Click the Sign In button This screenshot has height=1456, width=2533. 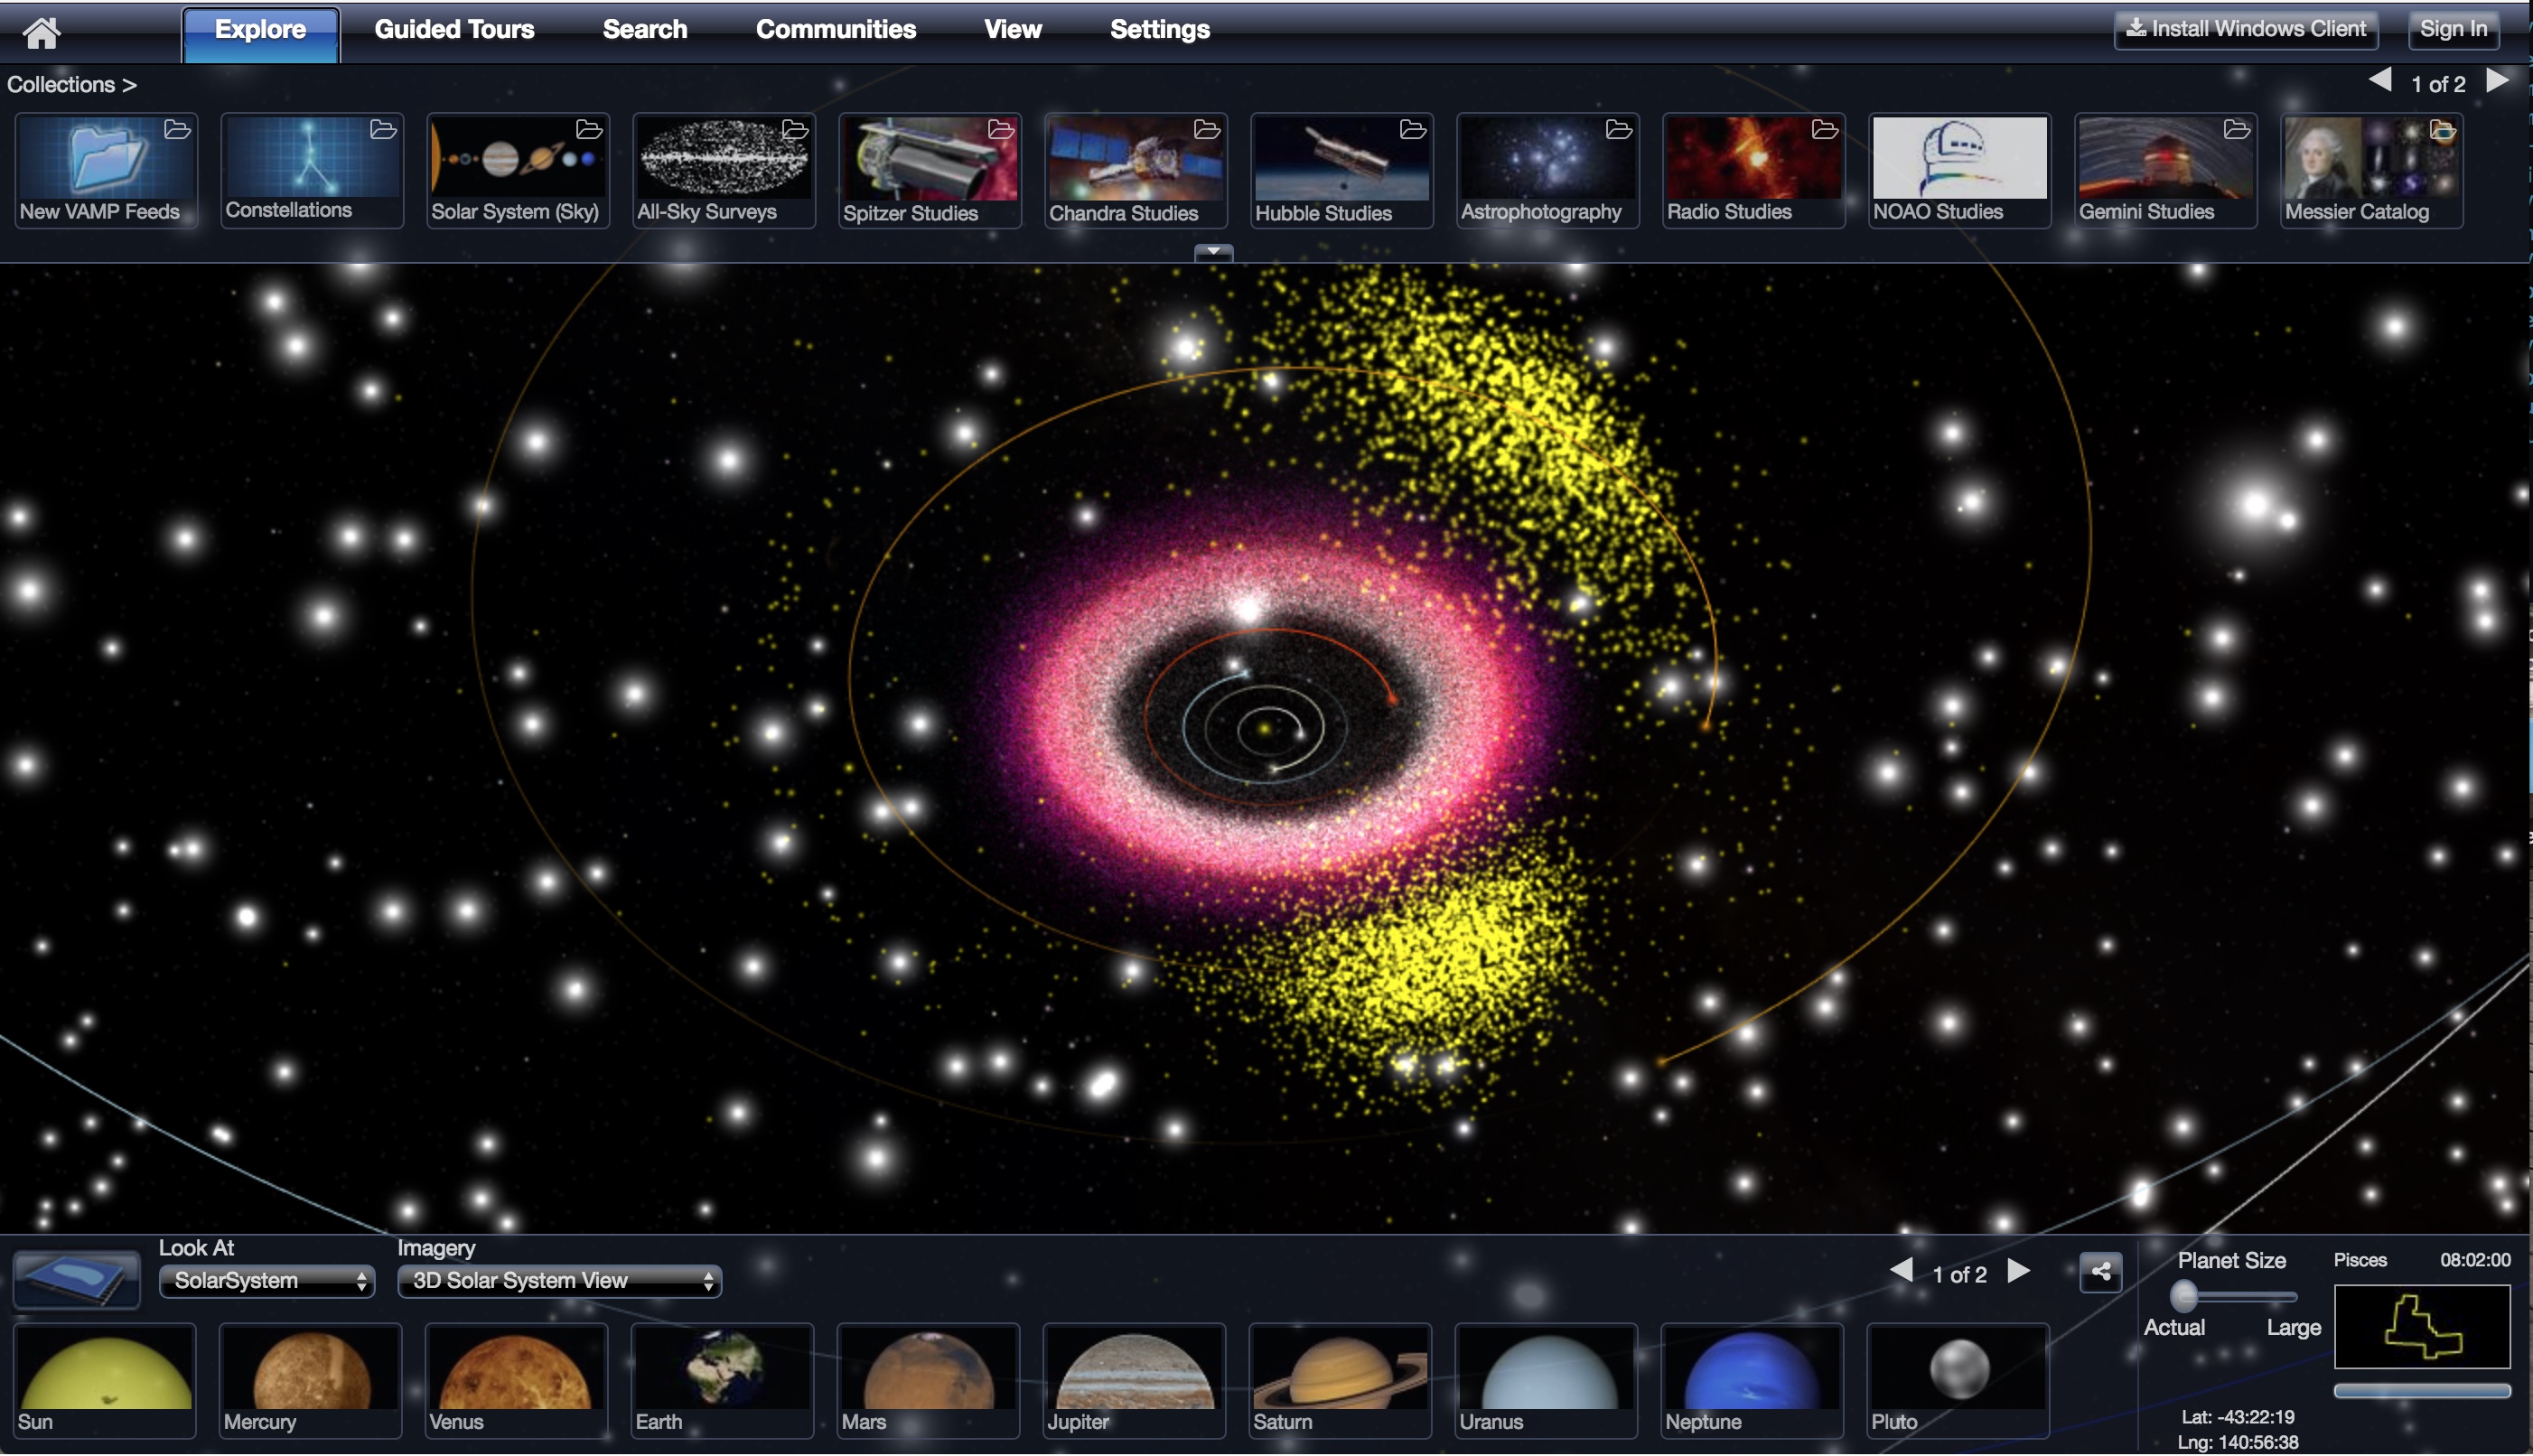click(2453, 29)
